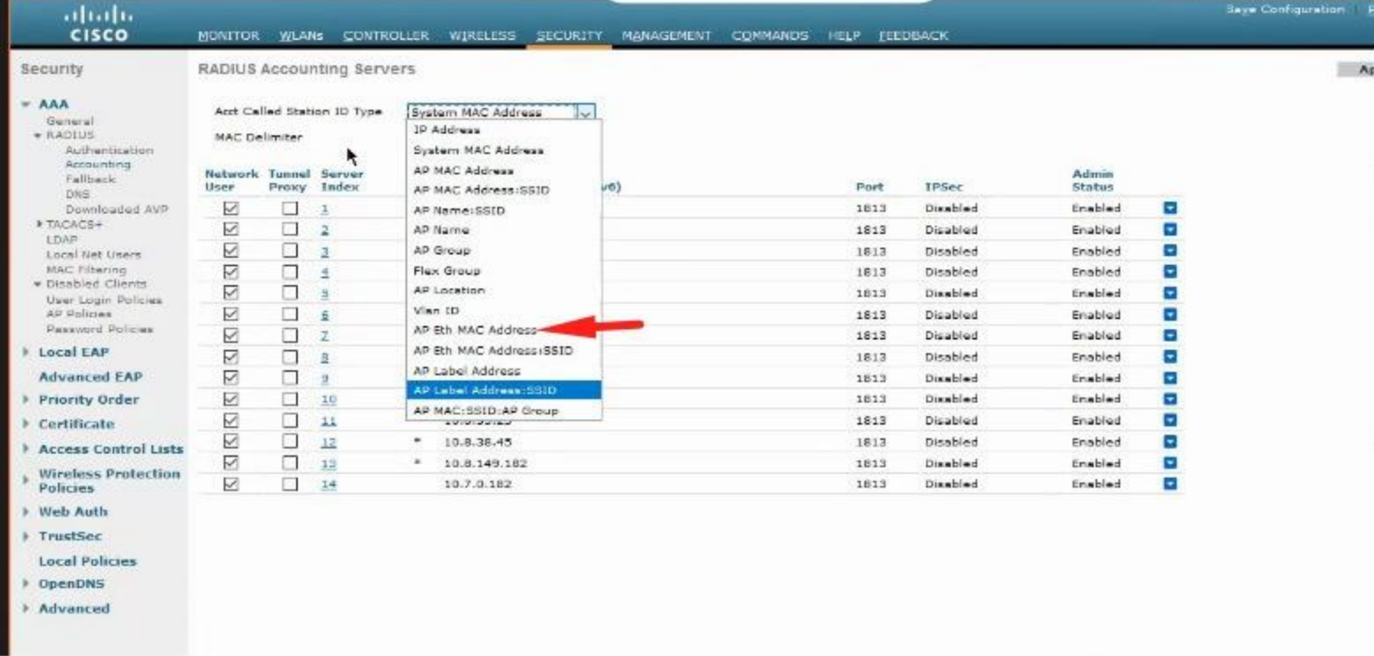Enable Tunnel Proxy for server index 3
The width and height of the screenshot is (1374, 656).
point(290,251)
